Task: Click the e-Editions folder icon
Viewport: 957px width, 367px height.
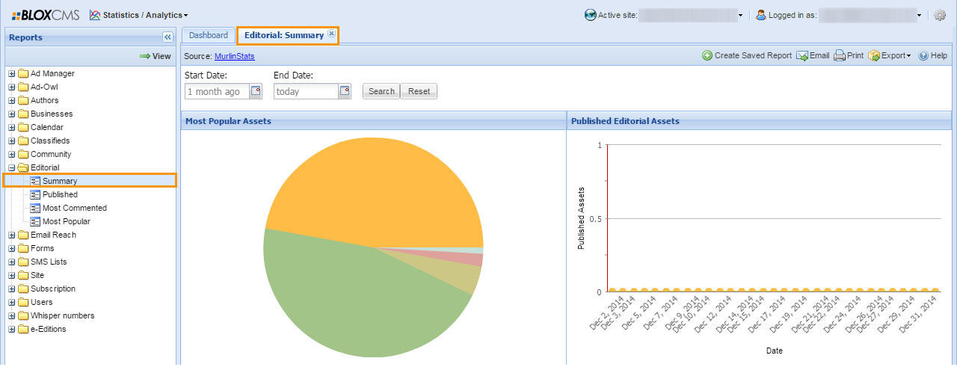Action: point(23,329)
